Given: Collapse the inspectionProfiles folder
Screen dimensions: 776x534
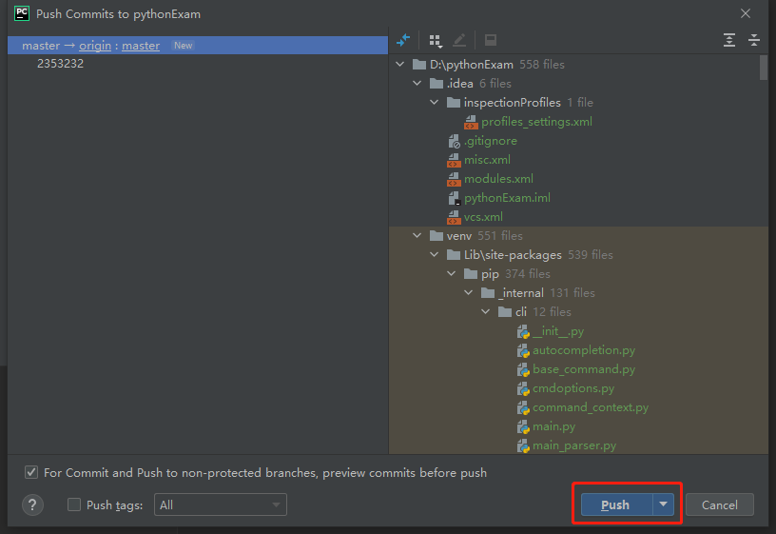Looking at the screenshot, I should (434, 102).
